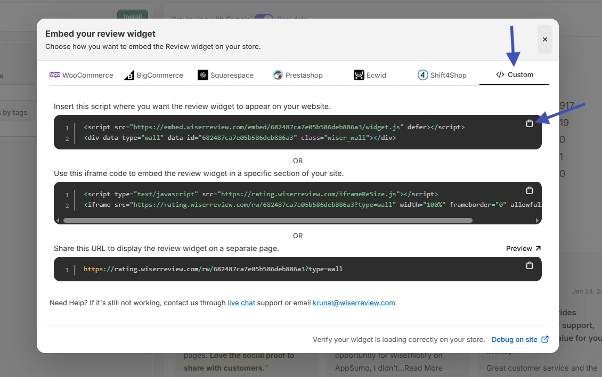602x377 pixels.
Task: Open Preview of the widget page
Action: tap(523, 249)
